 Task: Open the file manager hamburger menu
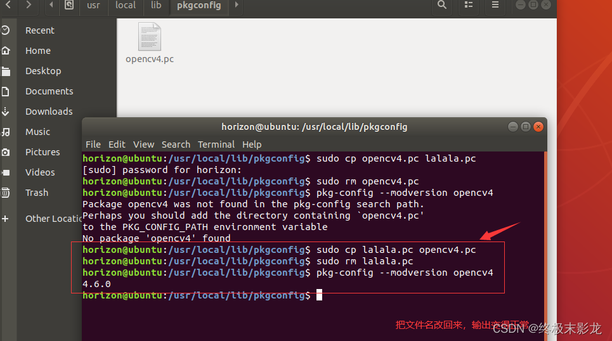coord(495,5)
